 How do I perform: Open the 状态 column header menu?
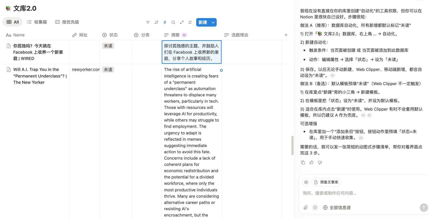pos(115,35)
